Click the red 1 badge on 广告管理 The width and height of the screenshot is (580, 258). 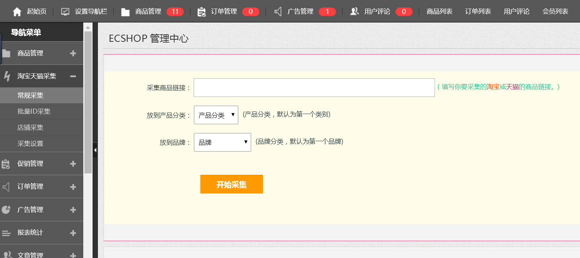327,12
